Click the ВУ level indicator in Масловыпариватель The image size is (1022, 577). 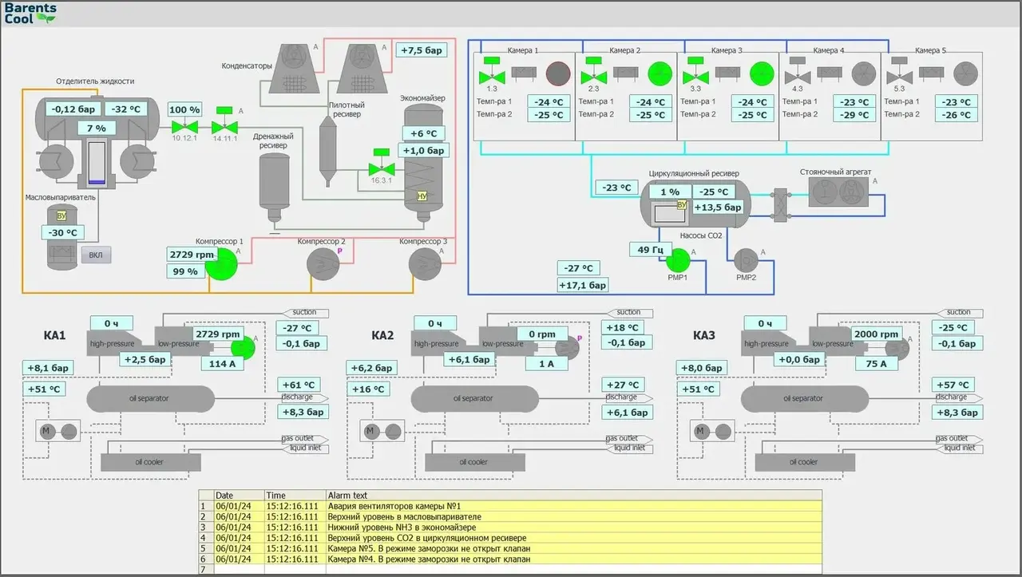point(61,216)
